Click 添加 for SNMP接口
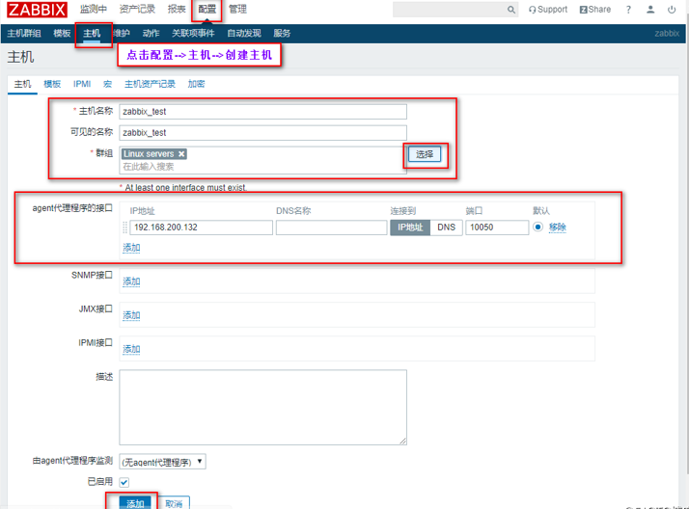 pos(131,281)
